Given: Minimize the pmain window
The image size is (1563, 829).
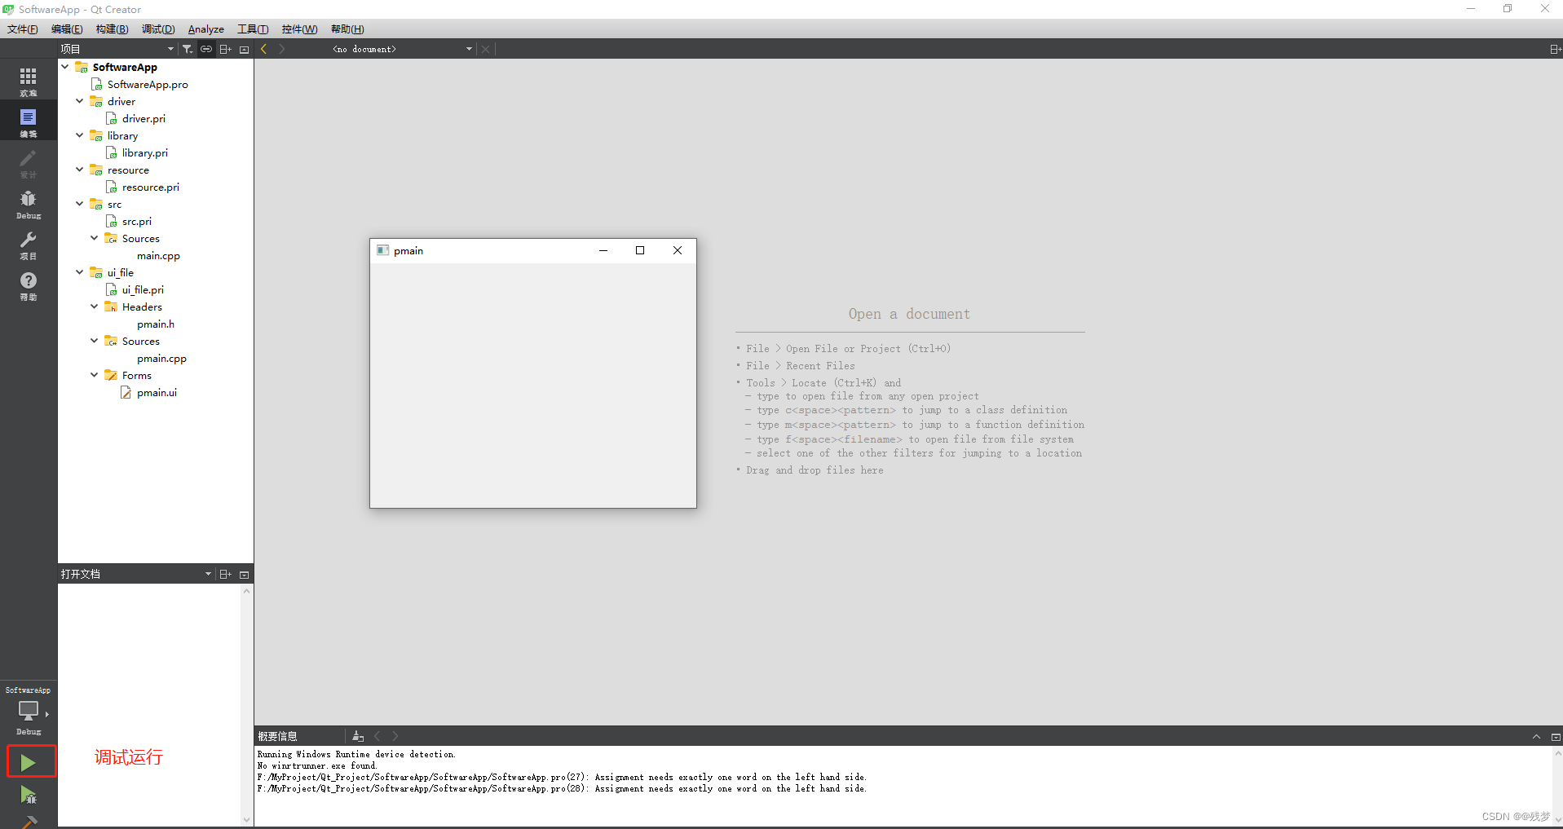Looking at the screenshot, I should 603,250.
